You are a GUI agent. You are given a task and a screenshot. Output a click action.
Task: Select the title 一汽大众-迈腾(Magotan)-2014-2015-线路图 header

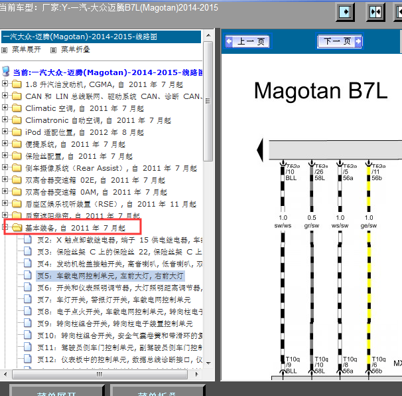pos(101,37)
